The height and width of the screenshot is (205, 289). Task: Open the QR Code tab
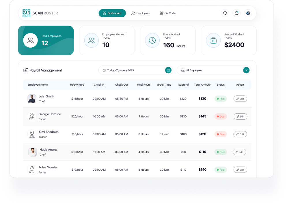click(x=167, y=13)
